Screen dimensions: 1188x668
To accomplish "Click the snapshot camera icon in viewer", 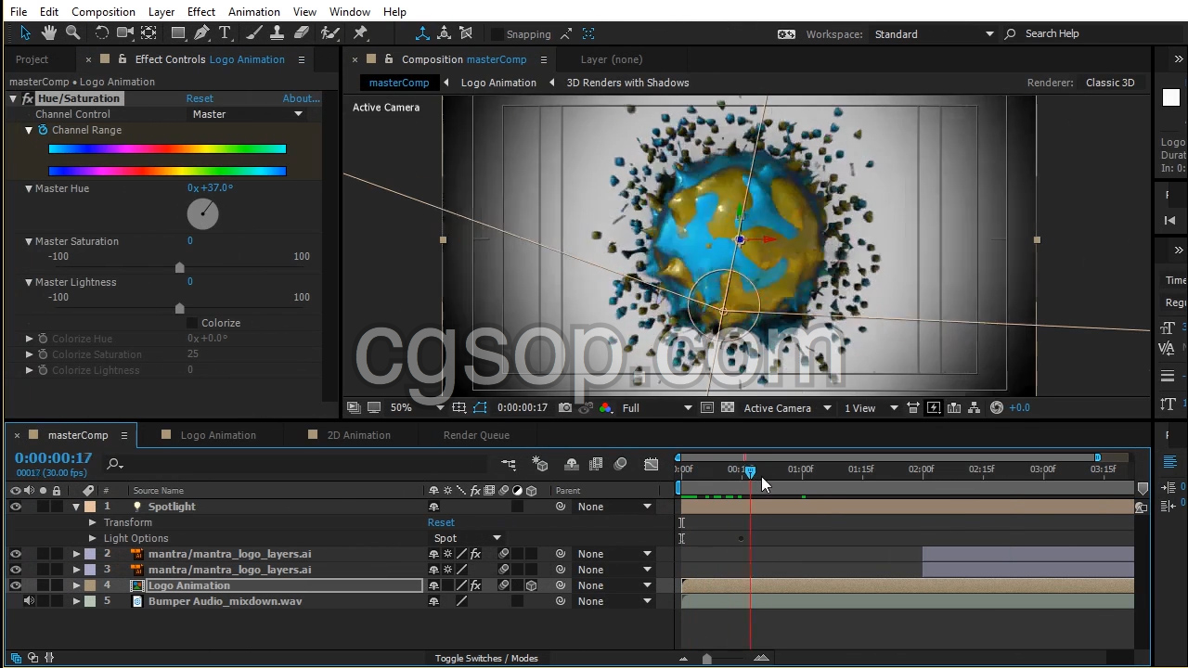I will click(x=565, y=407).
